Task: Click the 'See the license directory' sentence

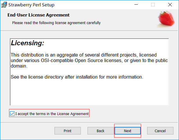Action: [x=77, y=77]
